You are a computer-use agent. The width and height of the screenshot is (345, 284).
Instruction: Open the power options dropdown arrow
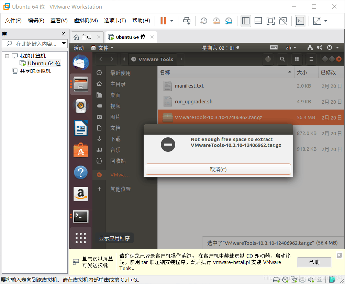pyautogui.click(x=172, y=21)
